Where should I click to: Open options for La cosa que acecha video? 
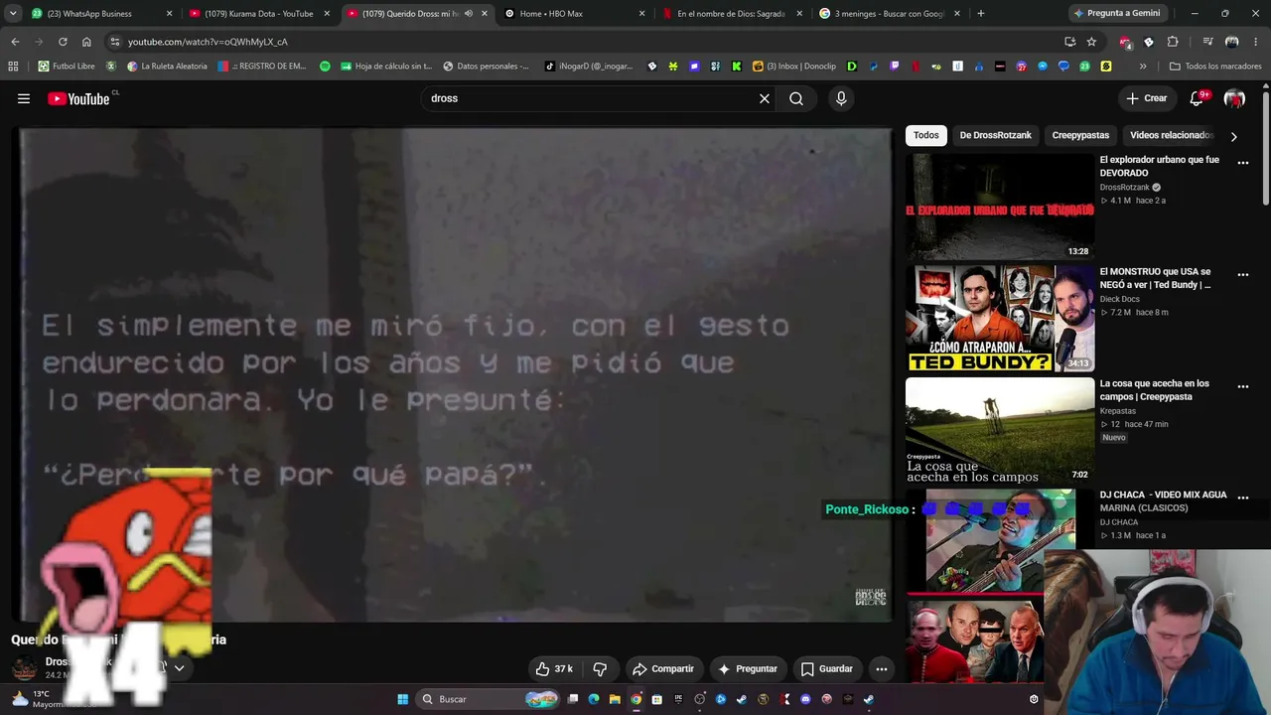pyautogui.click(x=1243, y=387)
